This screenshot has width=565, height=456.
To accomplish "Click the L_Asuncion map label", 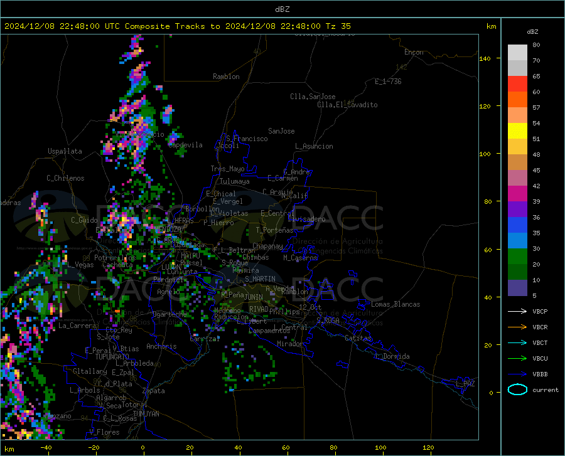I will 314,146.
